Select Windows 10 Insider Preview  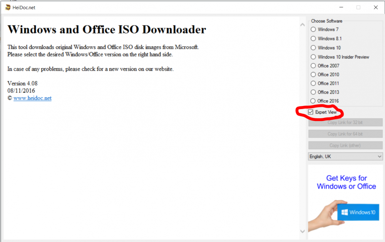click(x=313, y=57)
